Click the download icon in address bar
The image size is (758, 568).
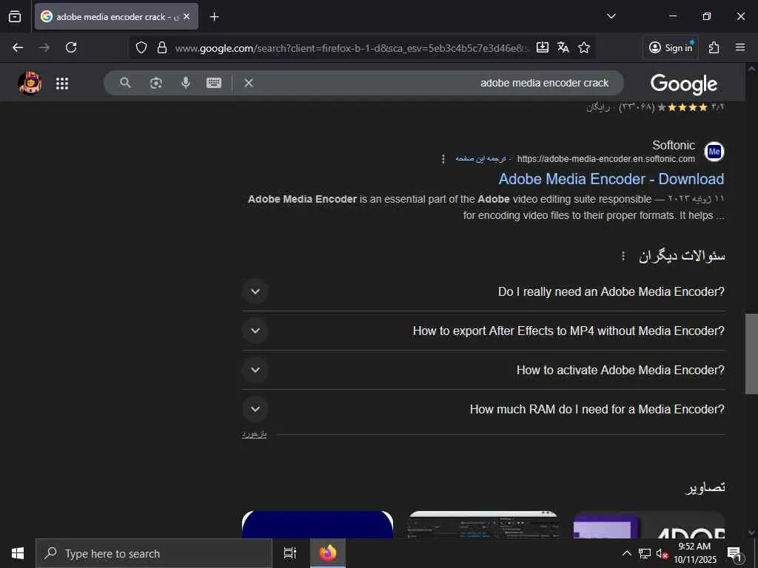tap(543, 47)
